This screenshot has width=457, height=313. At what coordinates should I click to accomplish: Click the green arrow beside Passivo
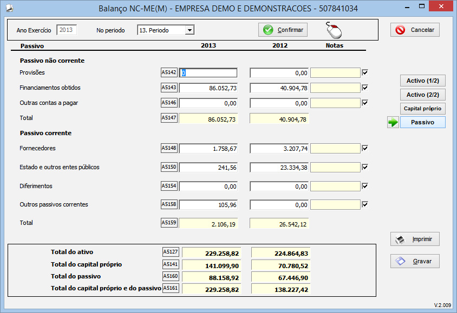pos(393,122)
